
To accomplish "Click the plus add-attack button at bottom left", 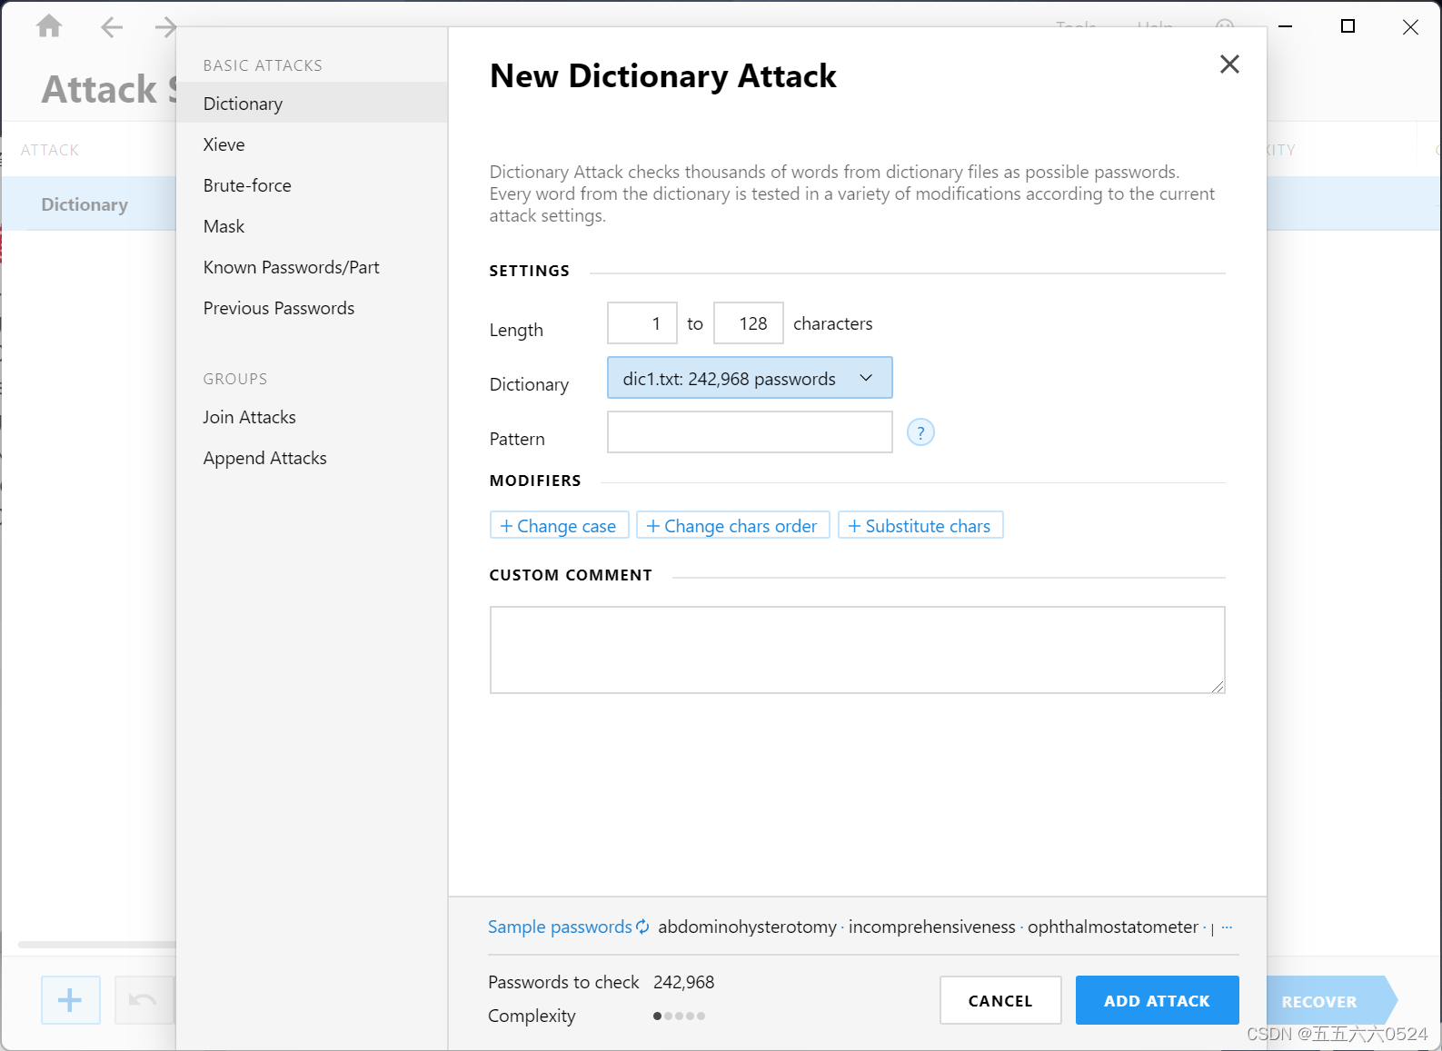I will (x=70, y=1000).
